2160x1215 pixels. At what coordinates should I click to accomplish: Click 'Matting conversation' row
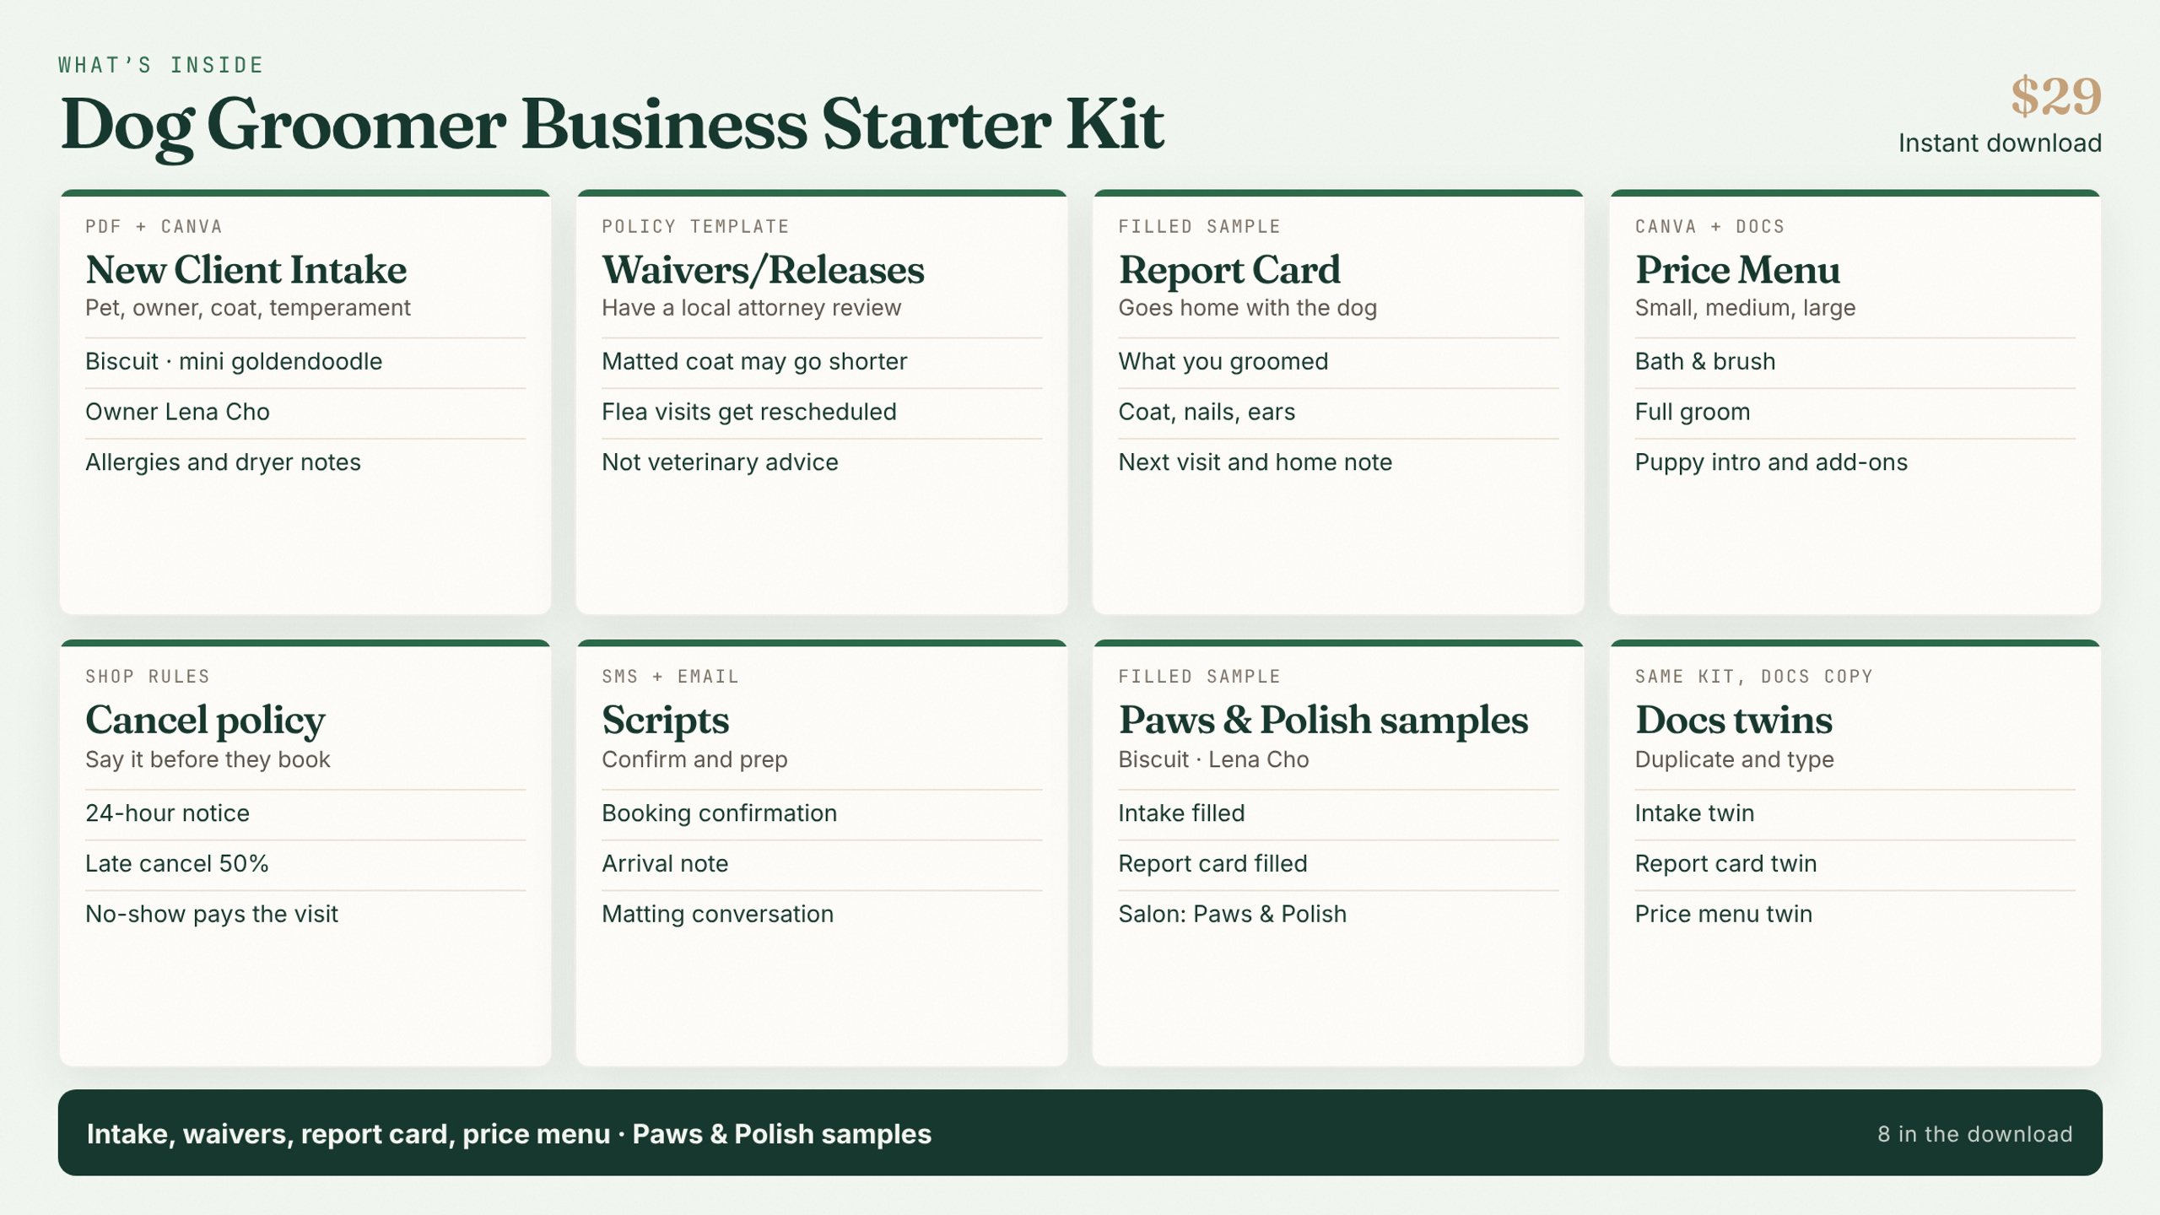tap(822, 915)
